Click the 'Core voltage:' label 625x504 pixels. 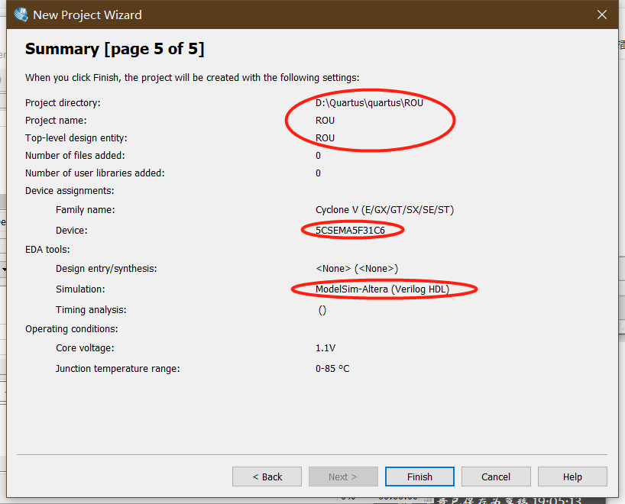(85, 347)
